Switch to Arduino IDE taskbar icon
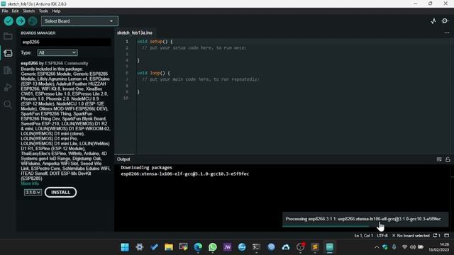 [x=329, y=247]
